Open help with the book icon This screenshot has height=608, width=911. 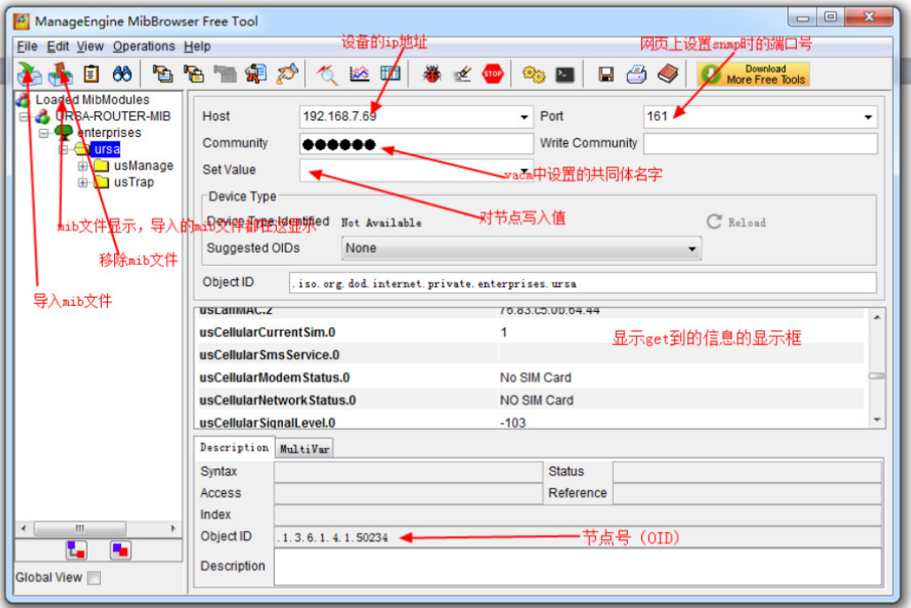point(668,73)
